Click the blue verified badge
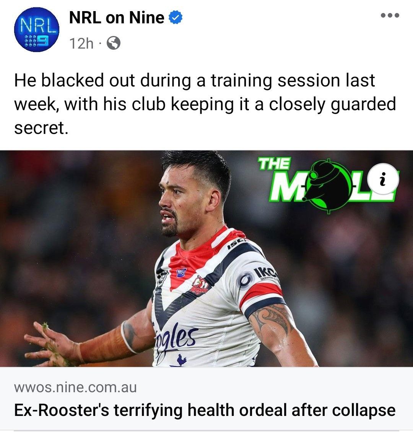This screenshot has height=432, width=413. pos(175,17)
